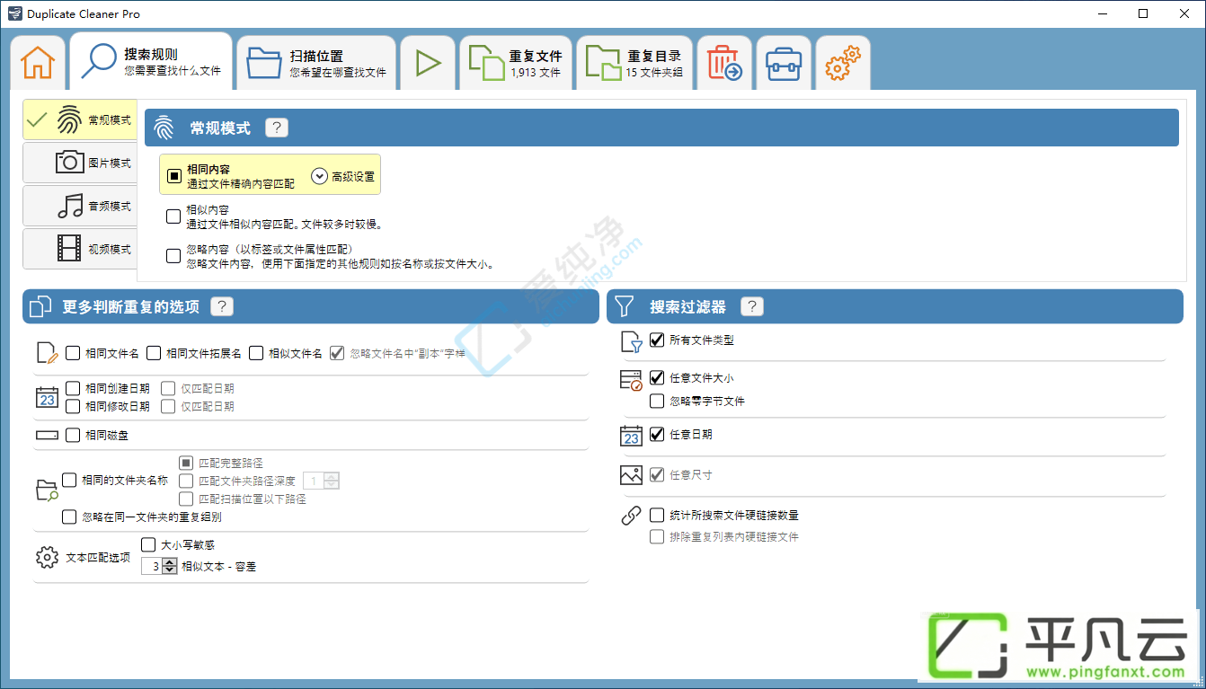
Task: Select the 相同内容 match option
Action: click(174, 176)
